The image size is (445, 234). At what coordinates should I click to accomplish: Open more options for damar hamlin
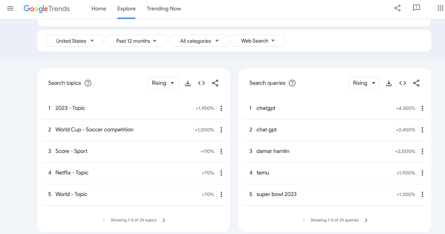tap(422, 151)
